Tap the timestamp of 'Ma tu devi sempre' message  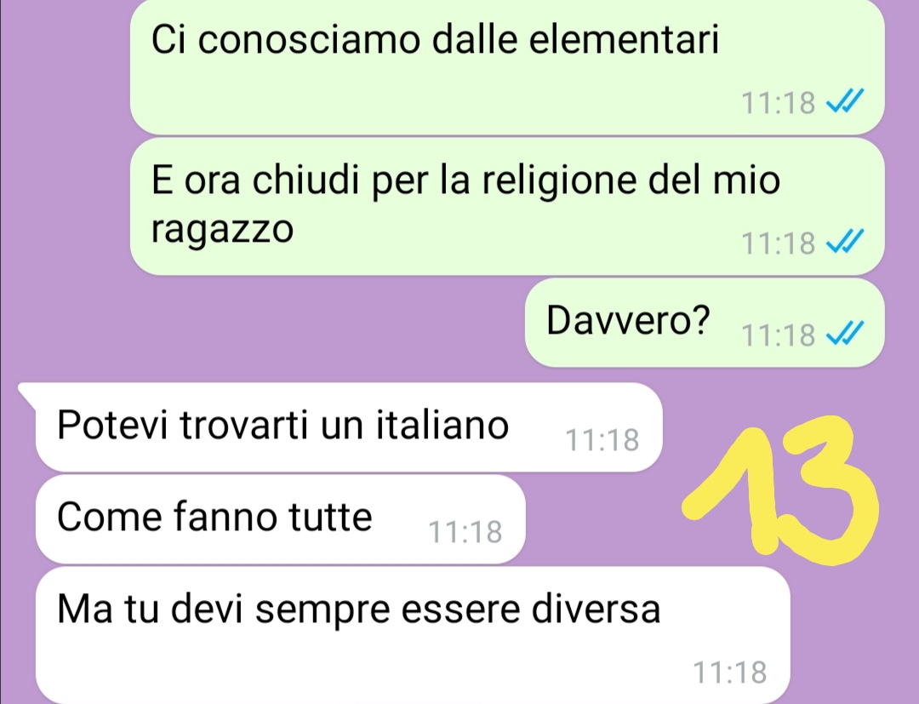coord(730,673)
